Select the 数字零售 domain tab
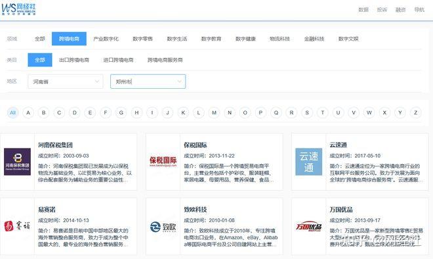 pyautogui.click(x=142, y=39)
